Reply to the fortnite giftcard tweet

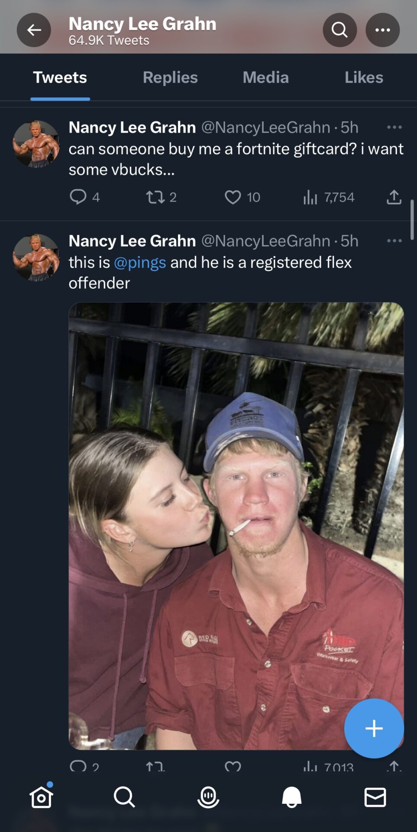point(78,197)
